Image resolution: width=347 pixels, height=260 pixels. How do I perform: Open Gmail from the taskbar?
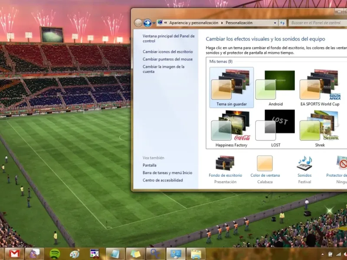14,253
